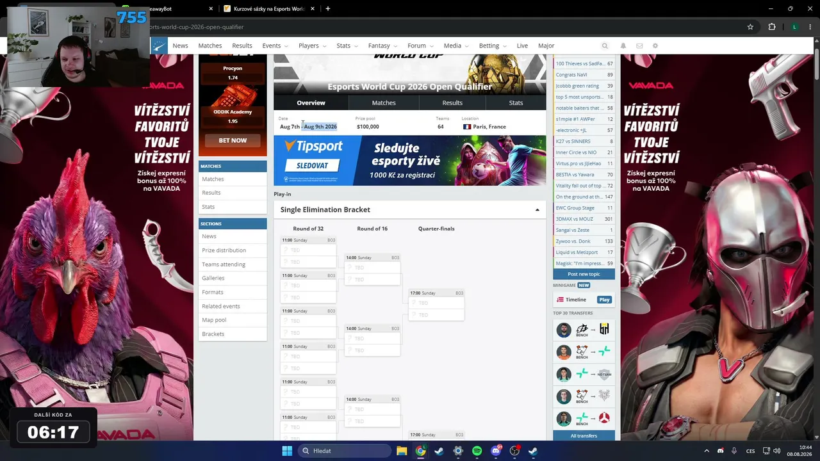Open the taskbar Settings gear app
The width and height of the screenshot is (820, 461).
click(458, 451)
